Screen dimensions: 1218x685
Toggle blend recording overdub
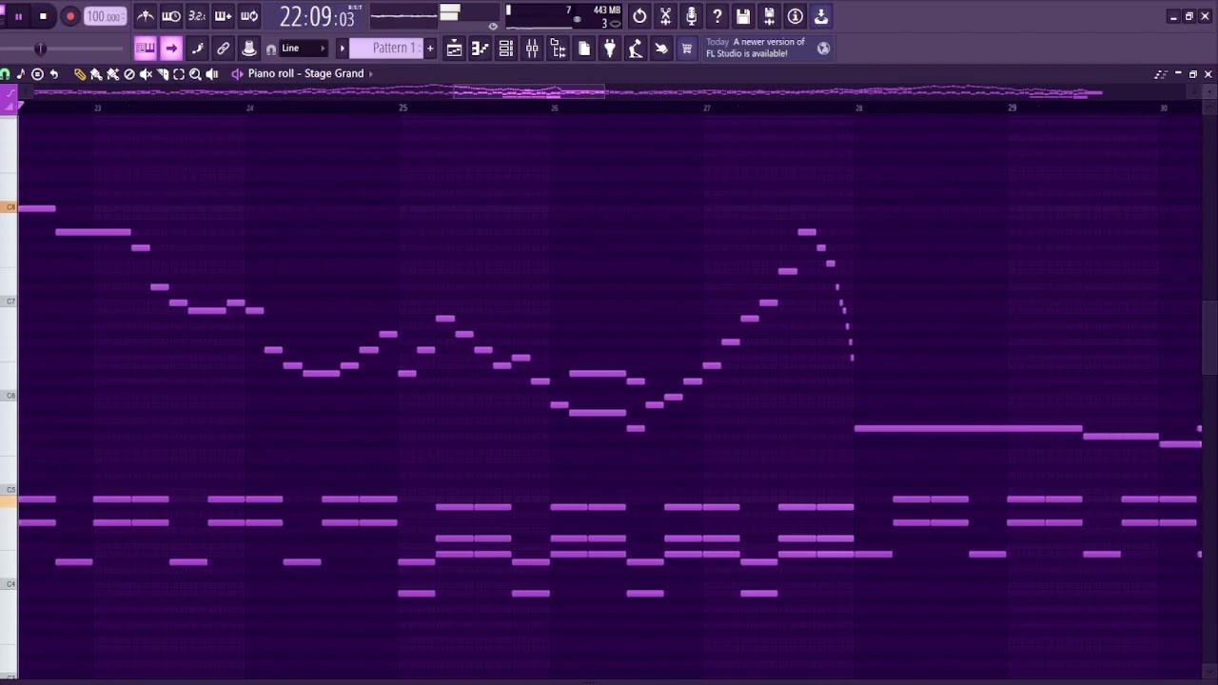(223, 16)
